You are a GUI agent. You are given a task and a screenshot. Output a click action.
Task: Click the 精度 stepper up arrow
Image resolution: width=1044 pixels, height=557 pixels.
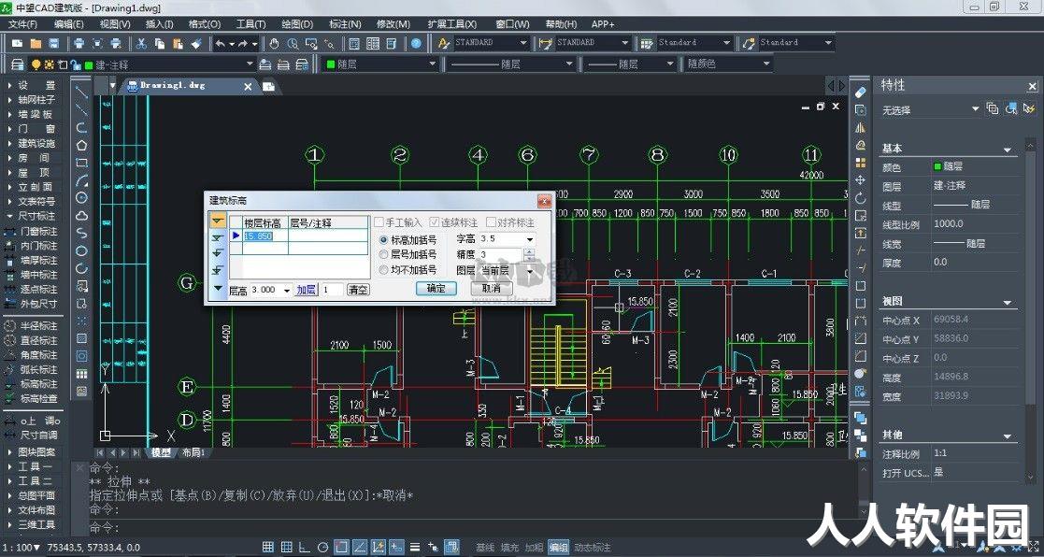[529, 251]
